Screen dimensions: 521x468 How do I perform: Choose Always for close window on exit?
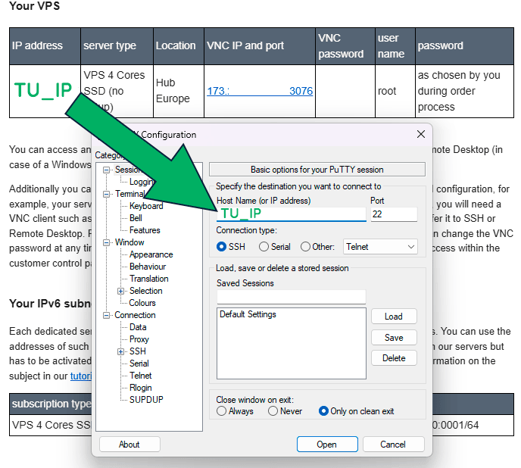click(221, 411)
